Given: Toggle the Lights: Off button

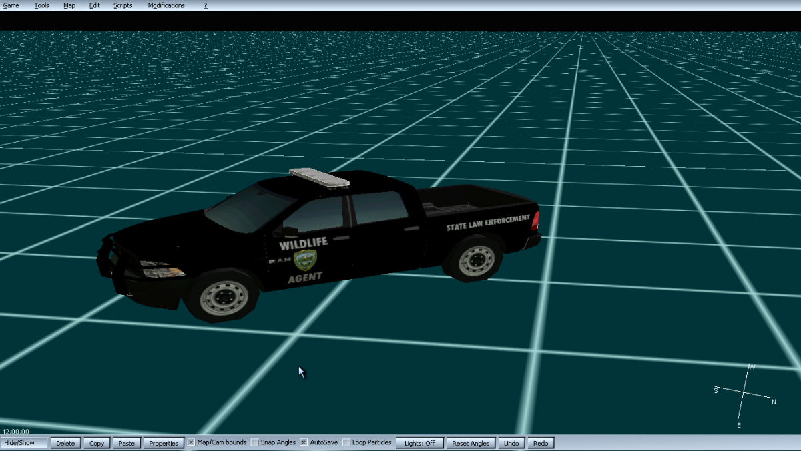Looking at the screenshot, I should pyautogui.click(x=420, y=443).
